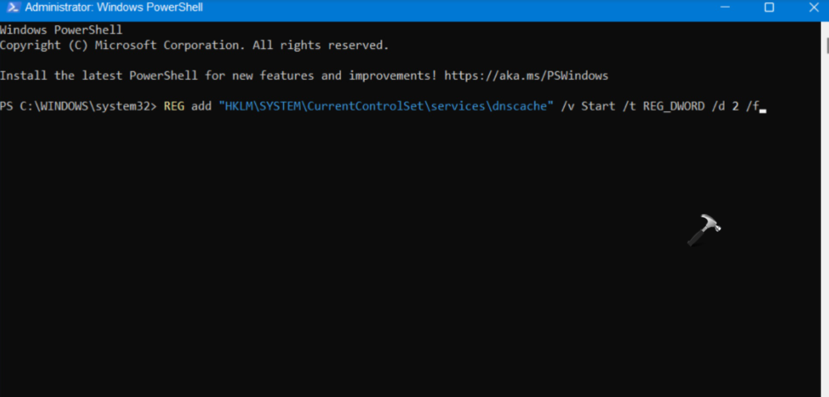Click the hammer watermark icon

click(704, 230)
